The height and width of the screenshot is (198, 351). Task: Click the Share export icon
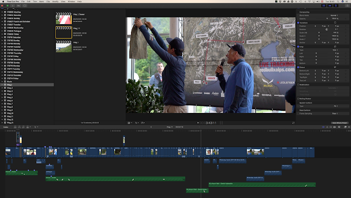(347, 5)
